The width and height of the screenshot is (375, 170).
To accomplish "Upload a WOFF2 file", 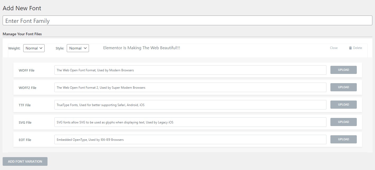I will click(x=343, y=87).
